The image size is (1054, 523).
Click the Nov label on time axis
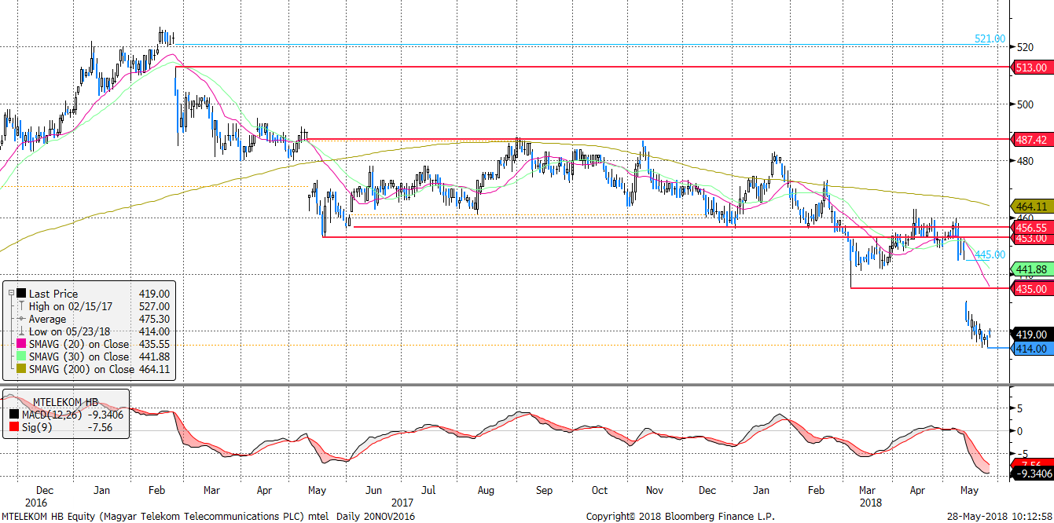(654, 490)
